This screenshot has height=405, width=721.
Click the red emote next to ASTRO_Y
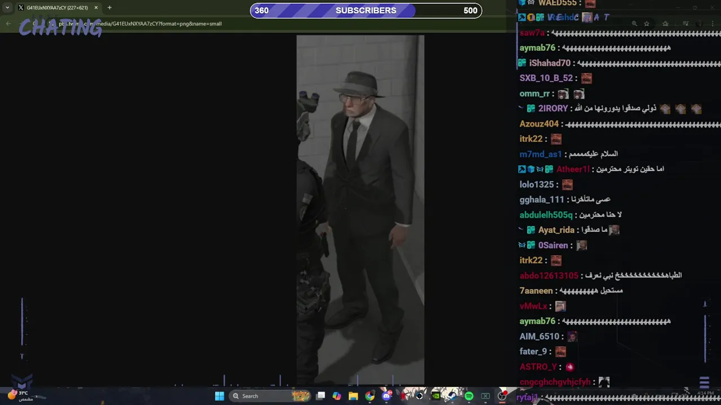[x=570, y=367]
